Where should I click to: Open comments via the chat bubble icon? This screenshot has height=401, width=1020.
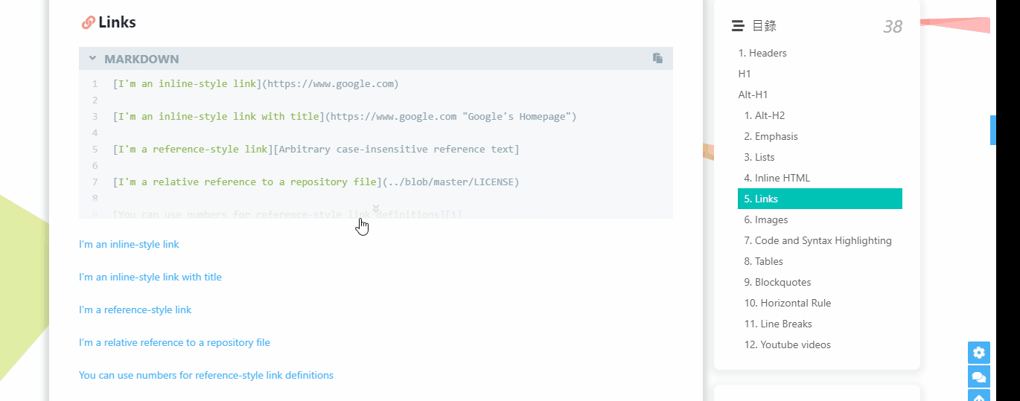pyautogui.click(x=979, y=376)
